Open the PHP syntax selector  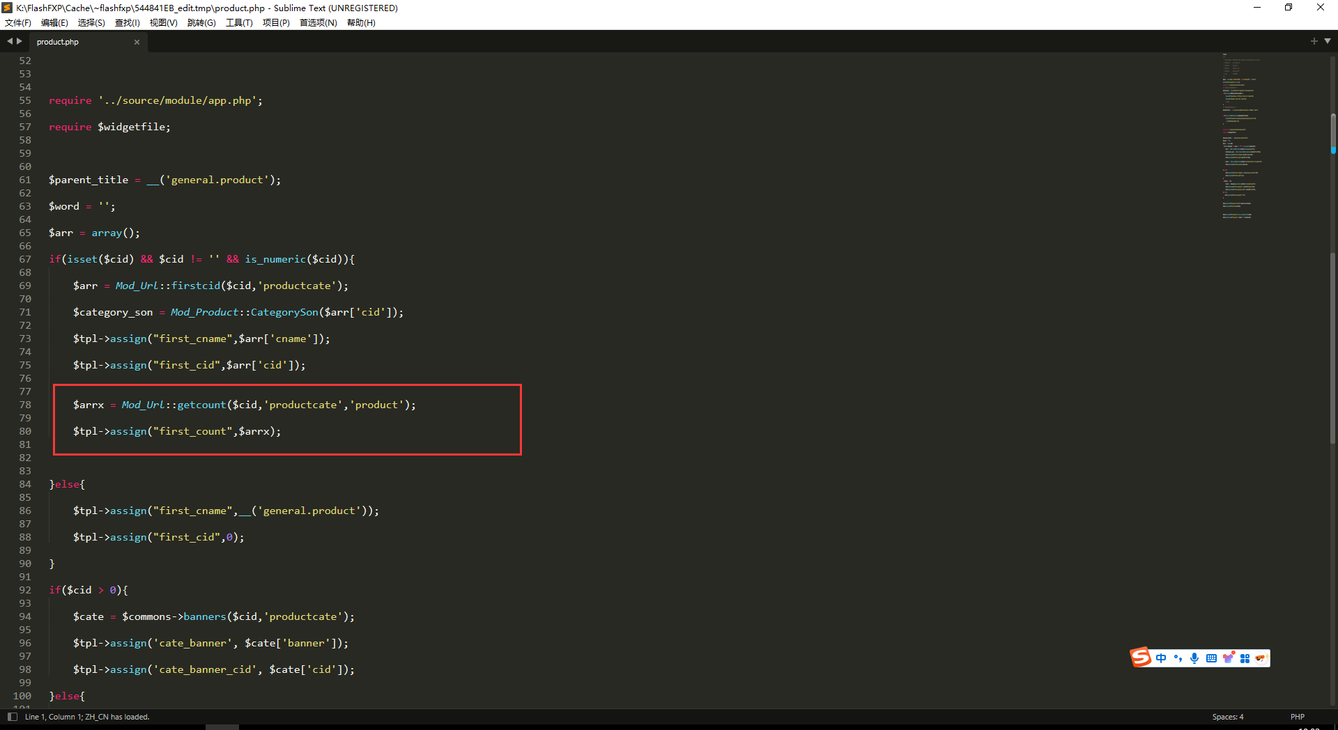click(1297, 717)
